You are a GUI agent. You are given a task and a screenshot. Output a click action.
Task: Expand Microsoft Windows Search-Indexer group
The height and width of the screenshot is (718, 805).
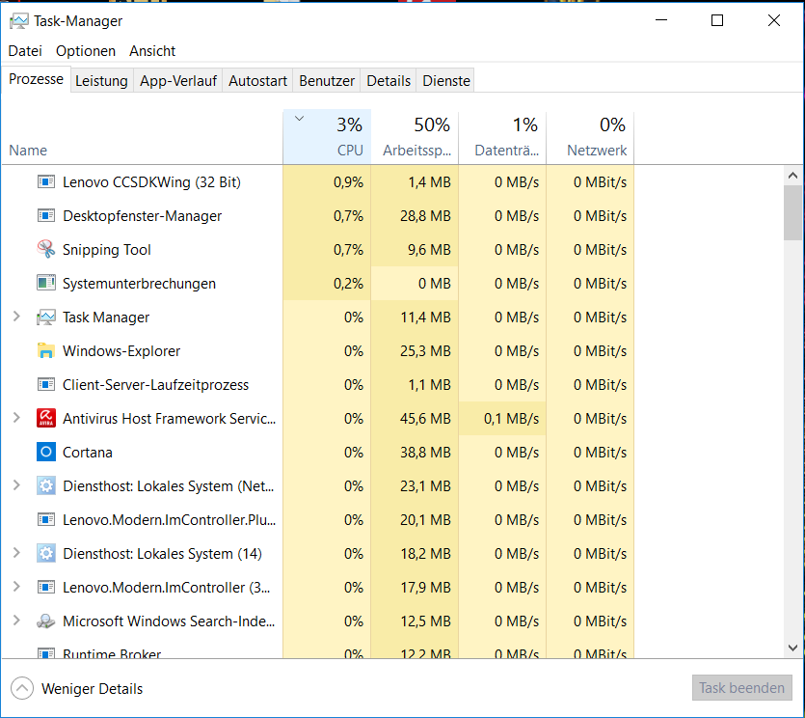tap(16, 621)
